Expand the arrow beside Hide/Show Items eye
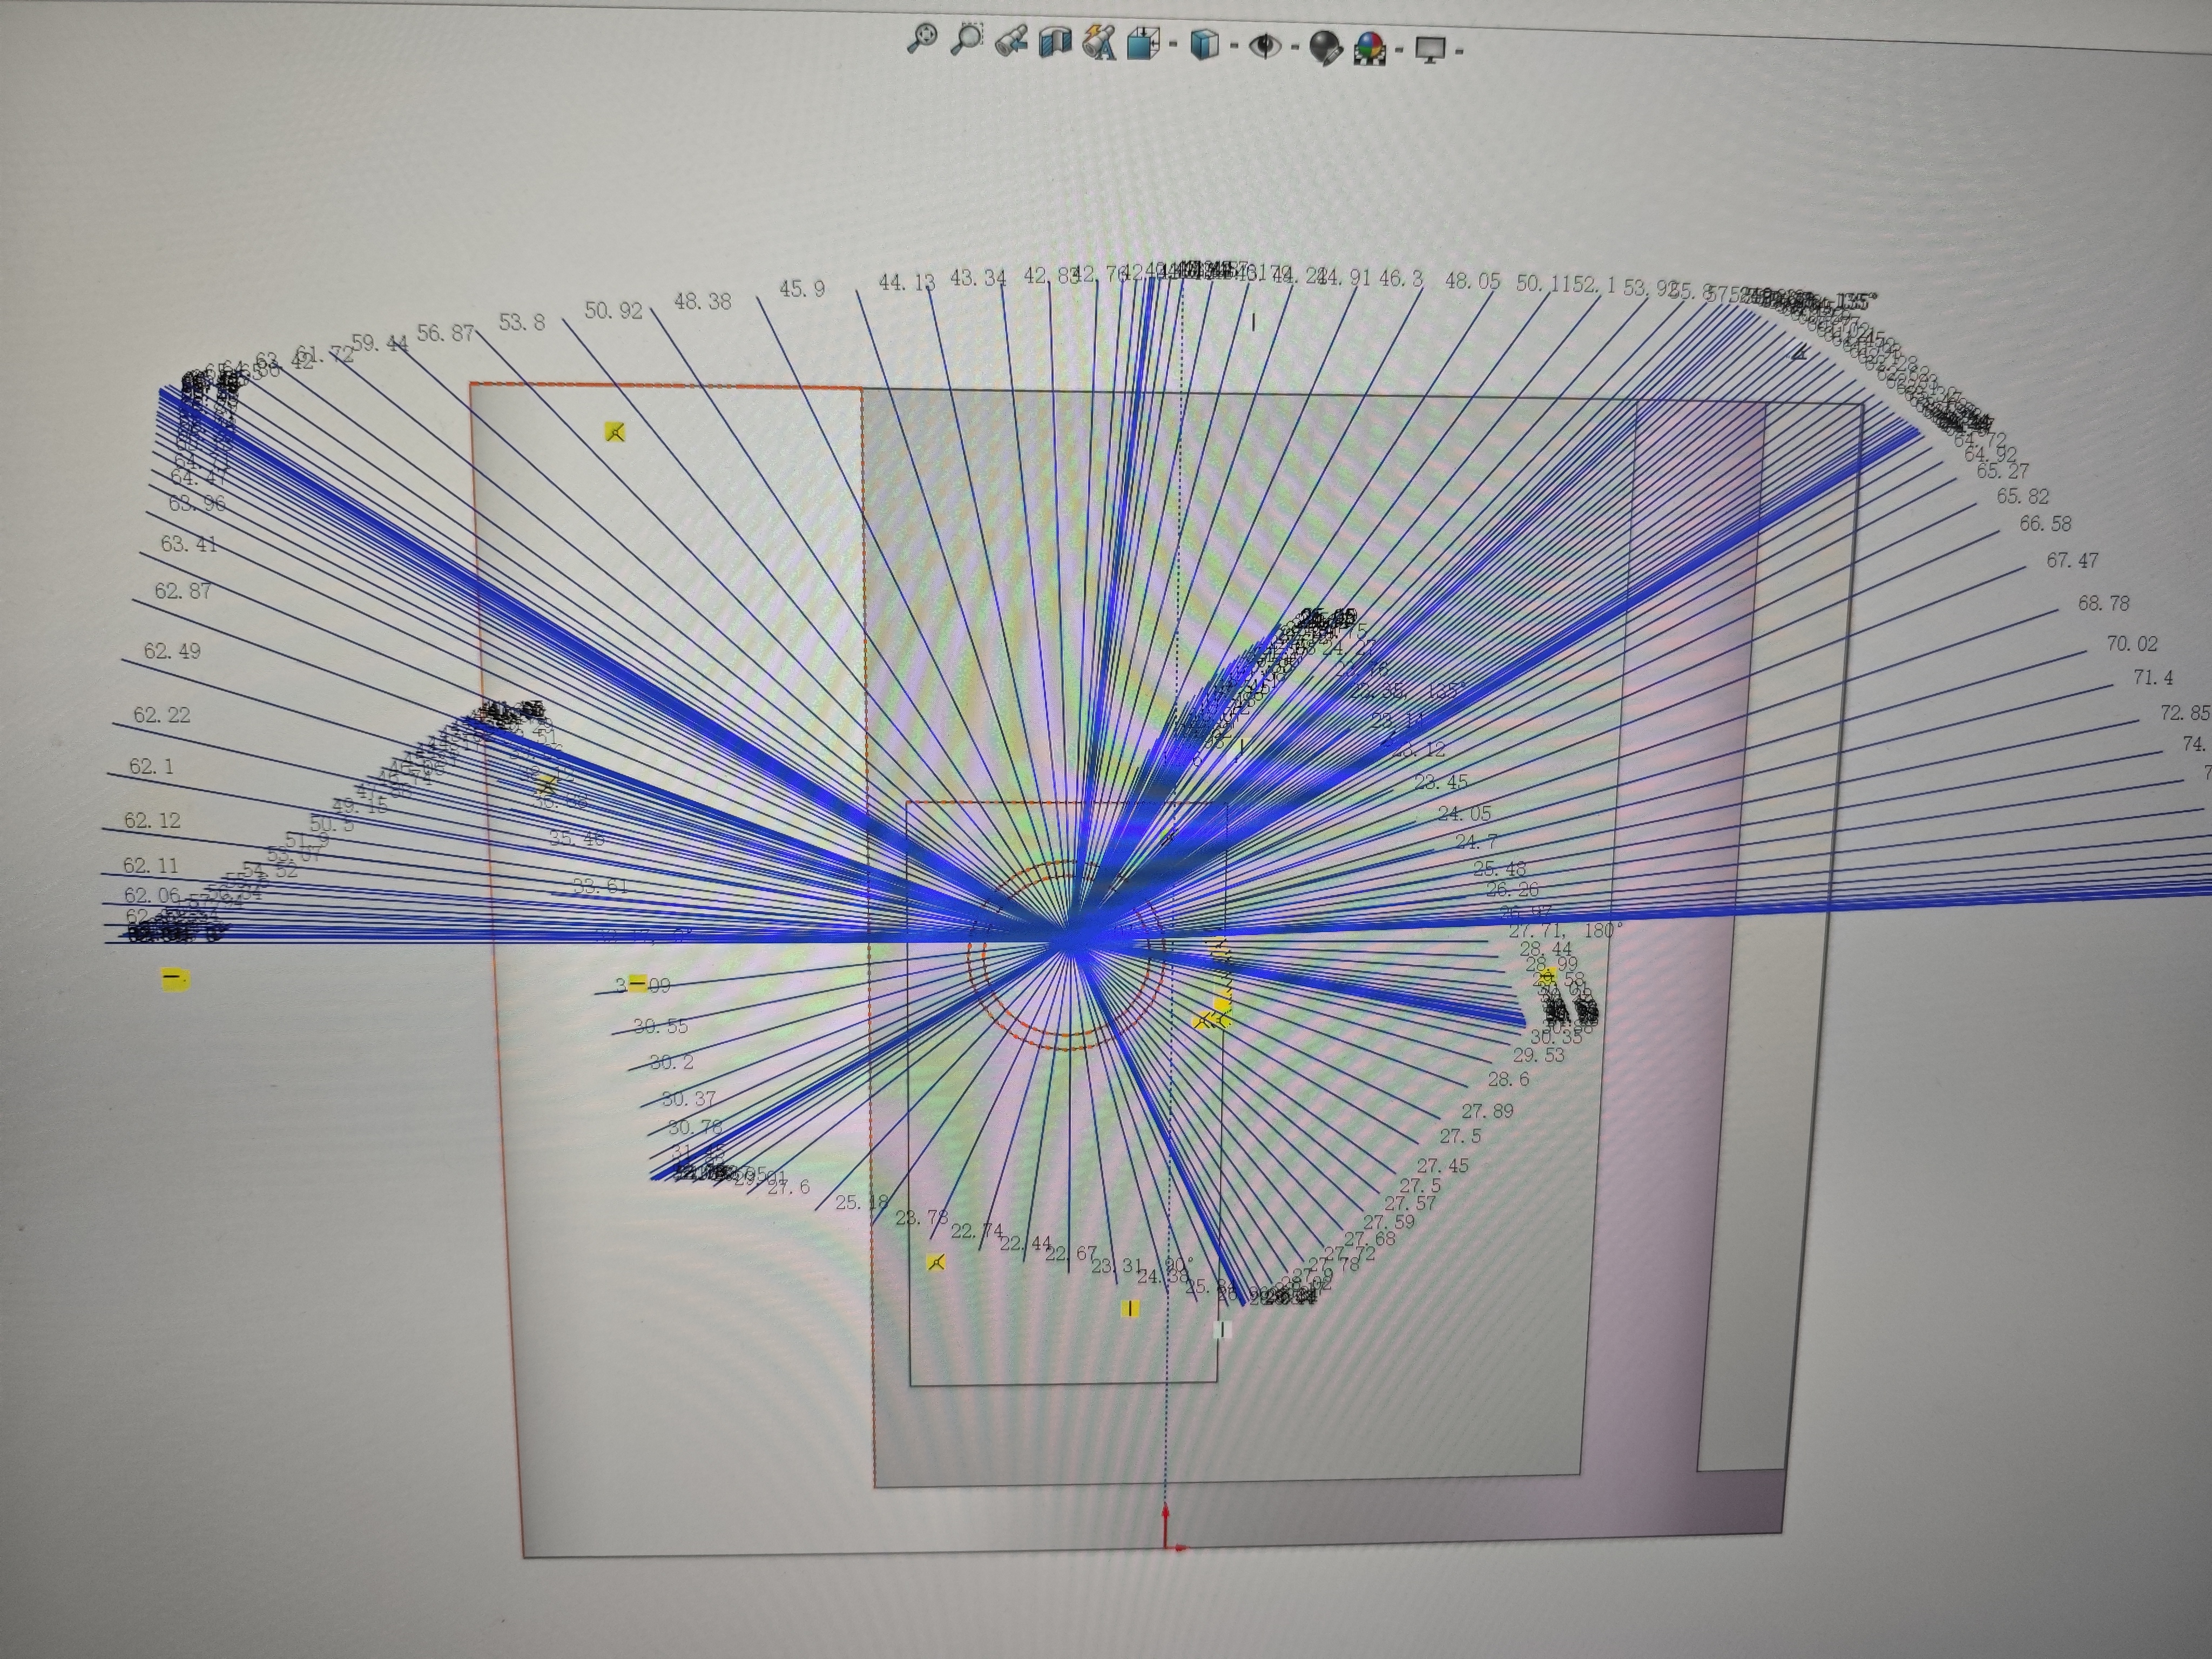The height and width of the screenshot is (1659, 2212). [1295, 46]
